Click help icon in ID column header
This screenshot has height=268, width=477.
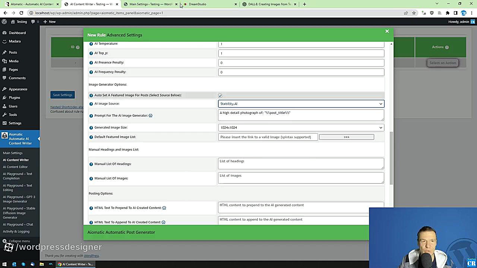tap(78, 47)
